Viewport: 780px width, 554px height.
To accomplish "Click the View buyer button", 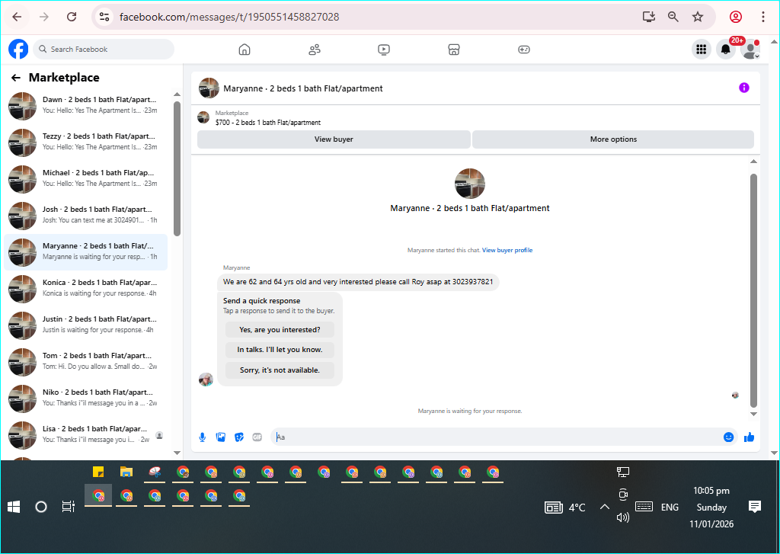I will (x=334, y=139).
